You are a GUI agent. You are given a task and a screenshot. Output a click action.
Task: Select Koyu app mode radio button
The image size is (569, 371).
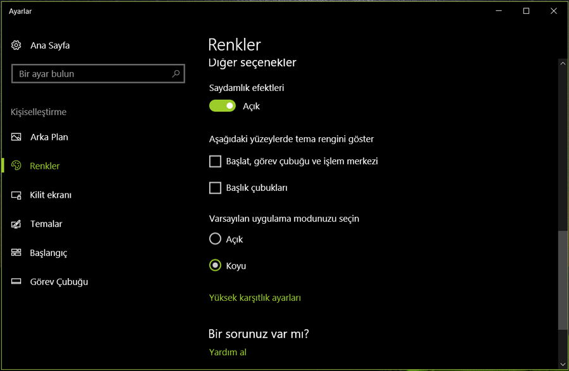click(x=215, y=265)
